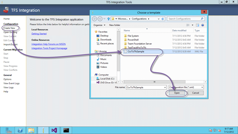Click the change view icon

[188, 25]
